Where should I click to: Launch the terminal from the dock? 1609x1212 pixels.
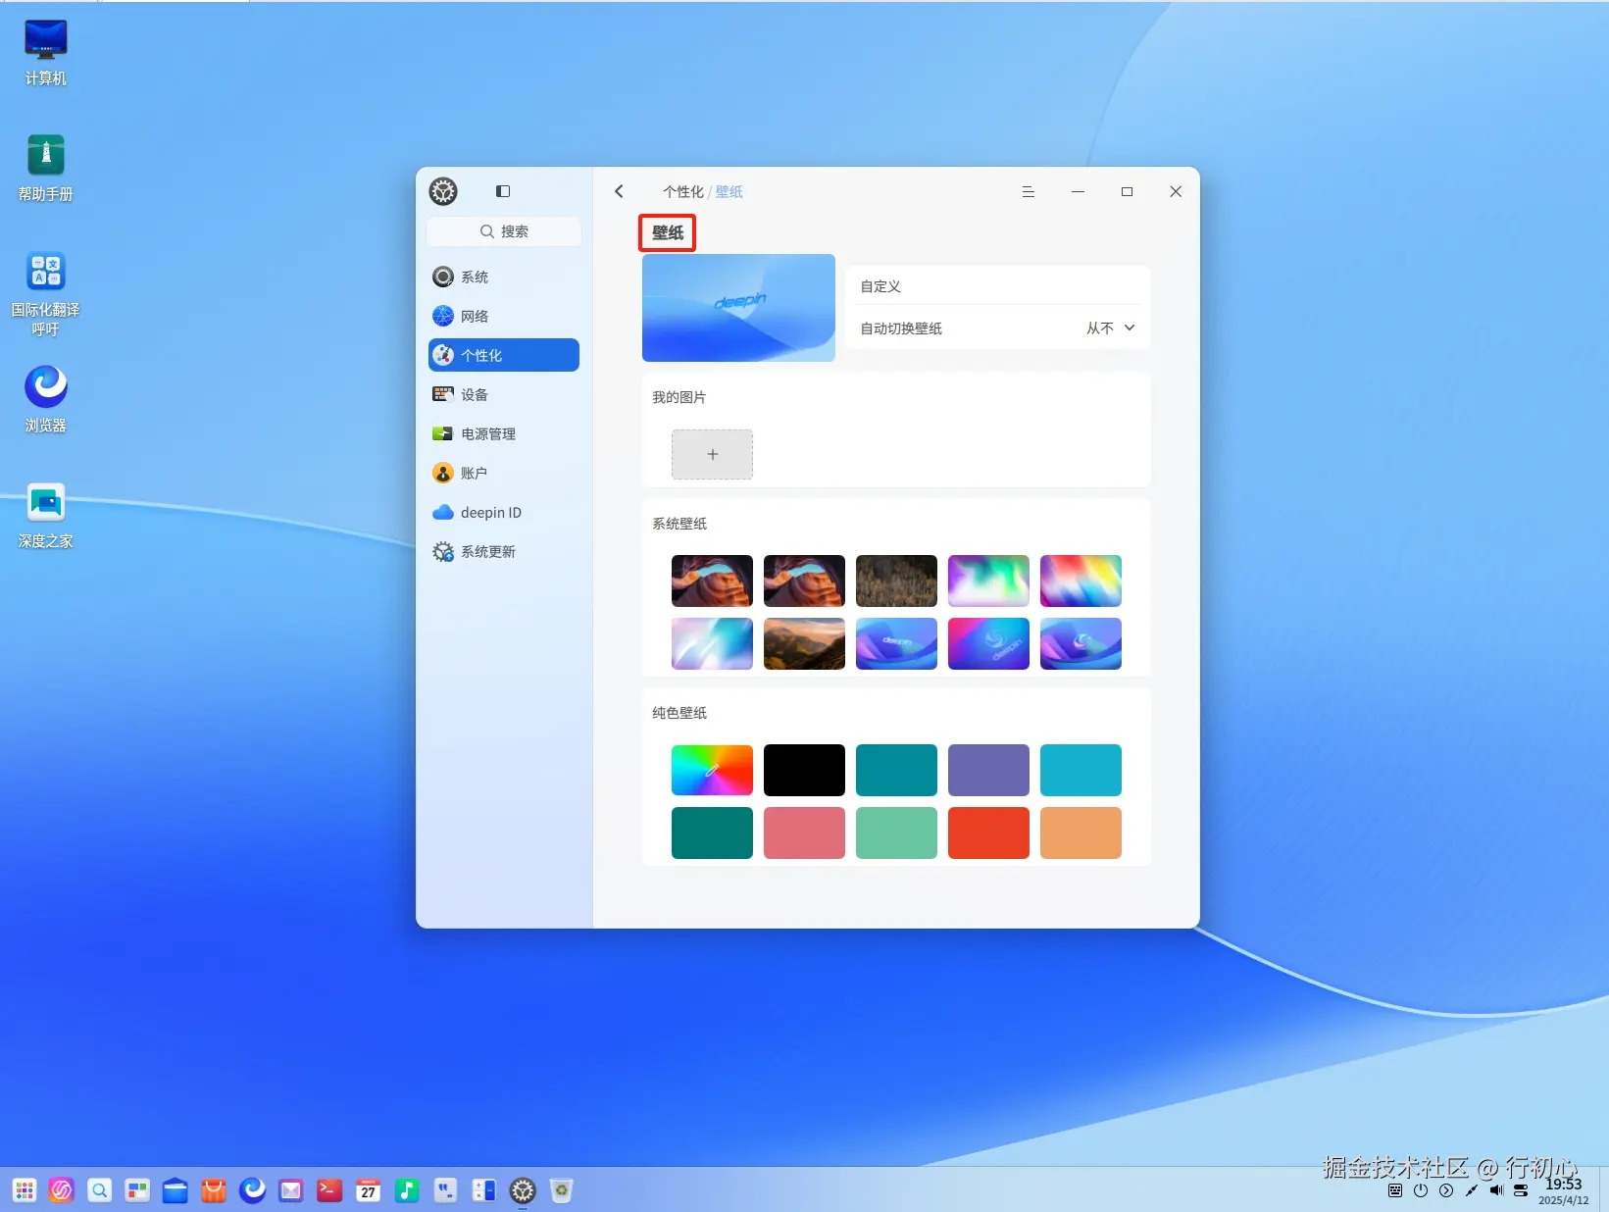[329, 1190]
